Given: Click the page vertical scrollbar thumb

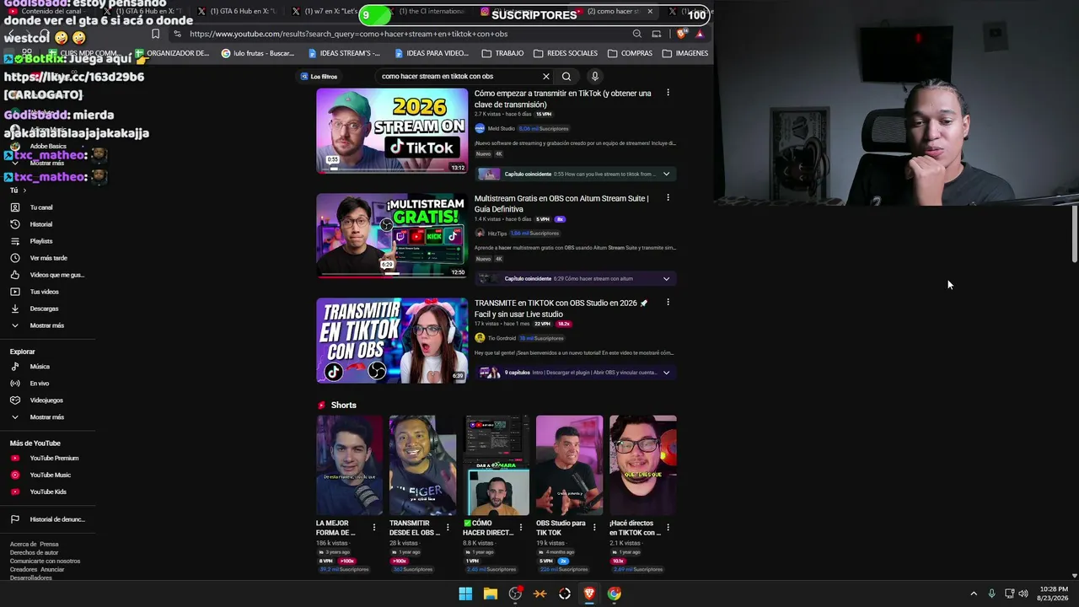Looking at the screenshot, I should (1075, 233).
